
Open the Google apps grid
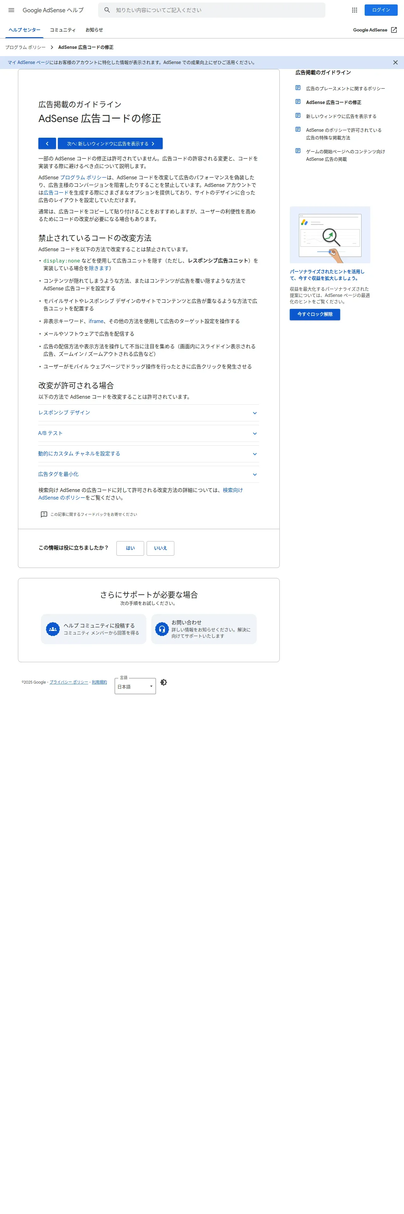coord(355,10)
